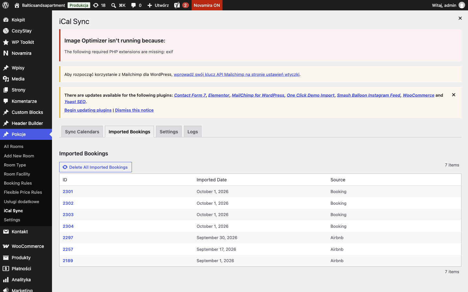468x292 pixels.
Task: Open the Yoast SEO plugin link
Action: [75, 102]
